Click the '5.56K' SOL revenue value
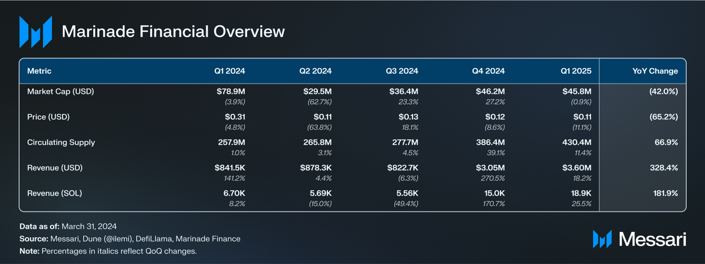The image size is (705, 264). coord(407,193)
